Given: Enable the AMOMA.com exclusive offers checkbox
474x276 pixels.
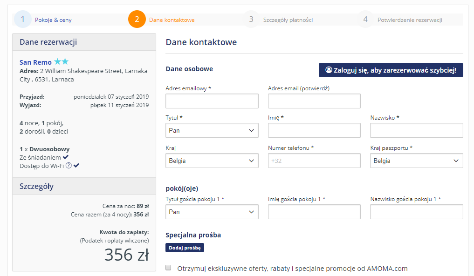Looking at the screenshot, I should (x=168, y=268).
